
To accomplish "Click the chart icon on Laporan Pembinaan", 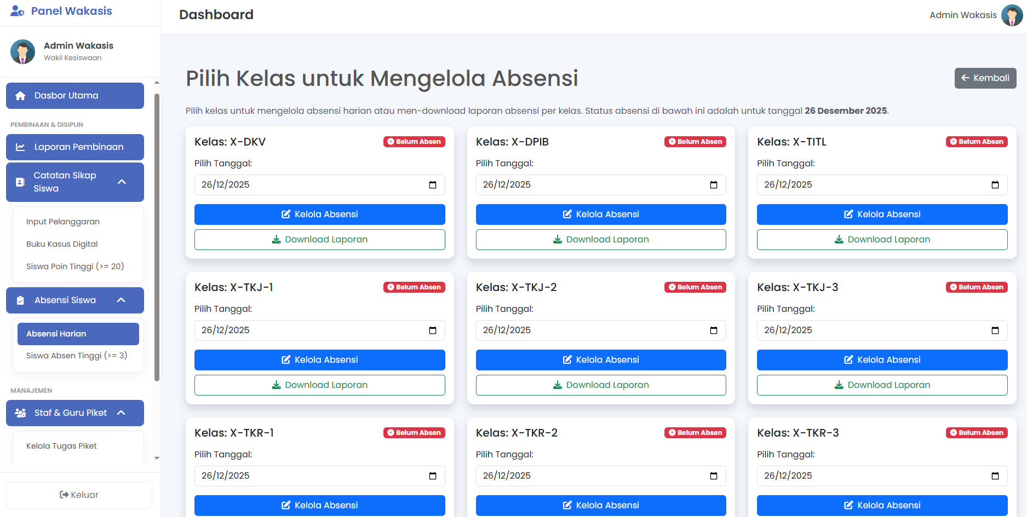I will pyautogui.click(x=21, y=147).
